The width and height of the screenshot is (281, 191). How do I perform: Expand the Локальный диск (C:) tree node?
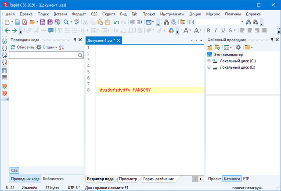(x=209, y=61)
